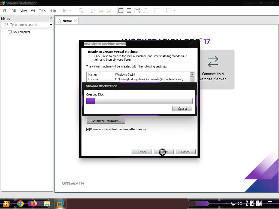Toggle the thumbnail bar view icon
The height and width of the screenshot is (209, 279).
pyautogui.click(x=129, y=11)
